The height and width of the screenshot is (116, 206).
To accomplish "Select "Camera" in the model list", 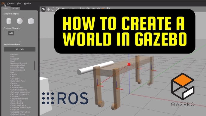I will [14, 83].
